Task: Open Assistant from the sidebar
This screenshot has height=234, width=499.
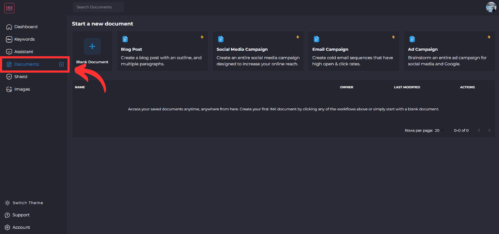Action: click(x=24, y=52)
